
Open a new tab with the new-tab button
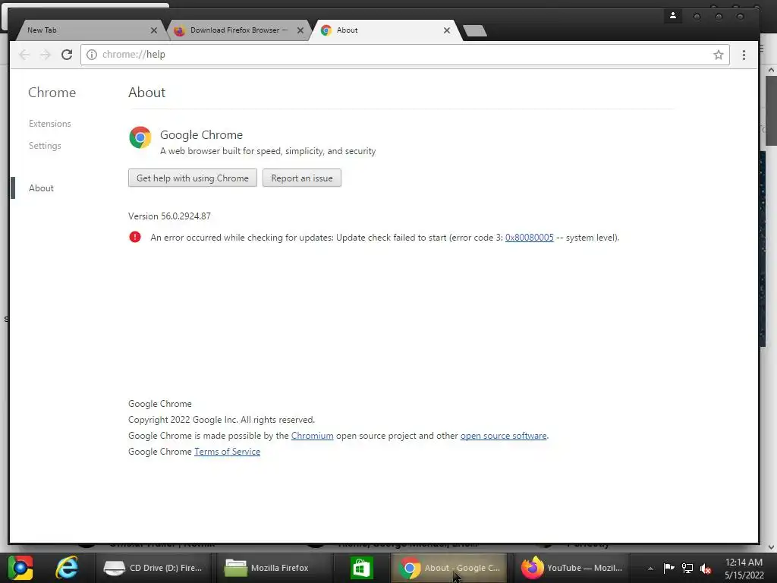click(x=475, y=30)
